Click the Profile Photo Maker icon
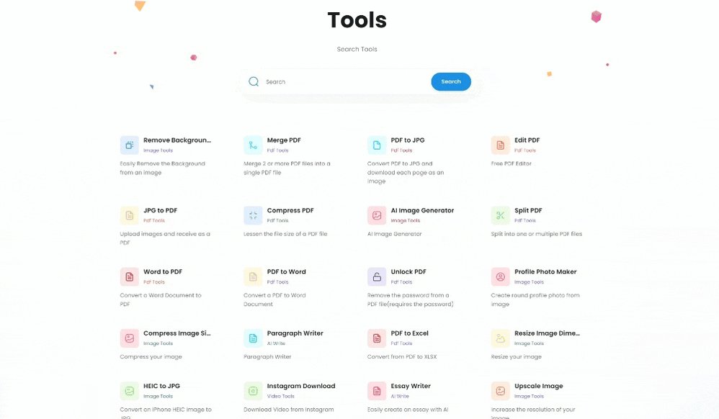719x419 pixels. 500,276
